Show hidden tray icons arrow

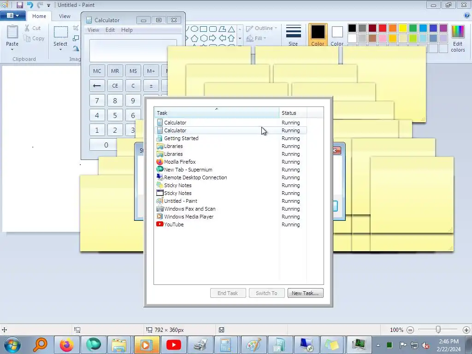coord(378,345)
